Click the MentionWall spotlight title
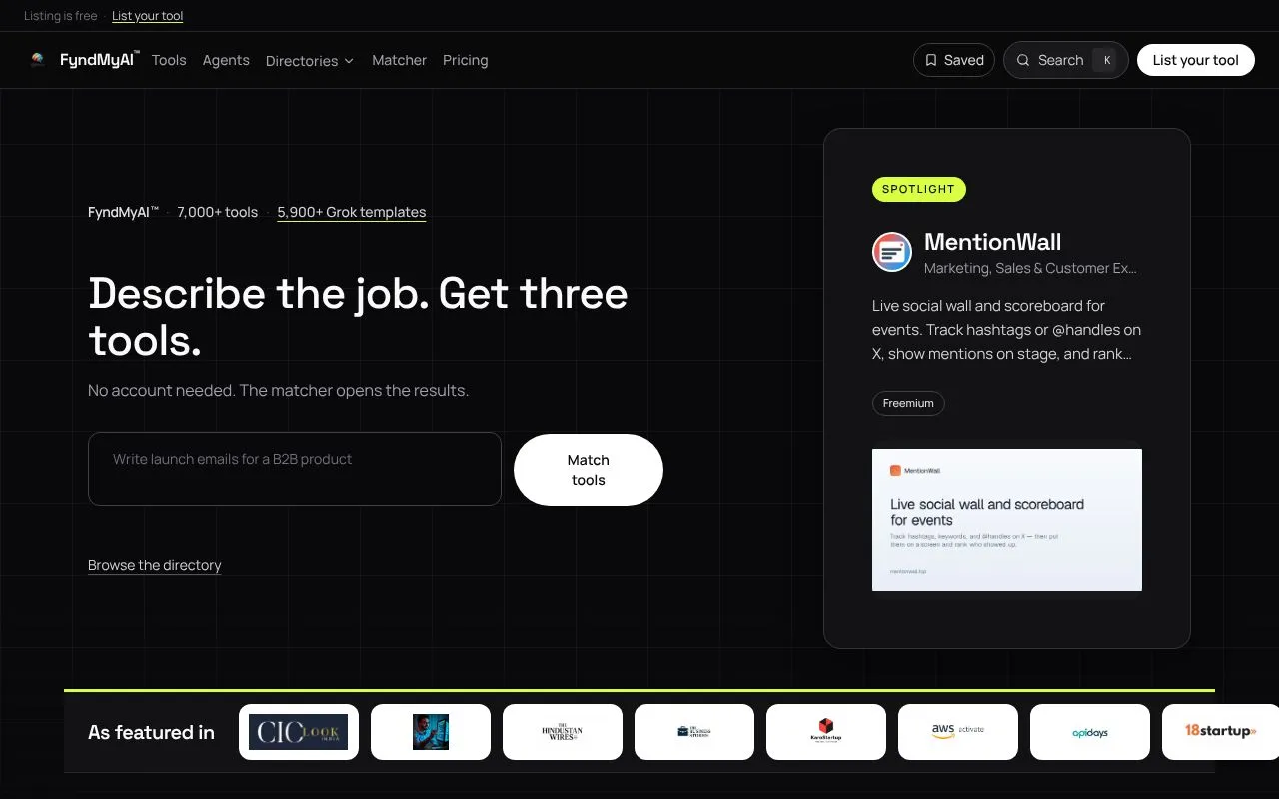This screenshot has height=799, width=1279. 993,242
